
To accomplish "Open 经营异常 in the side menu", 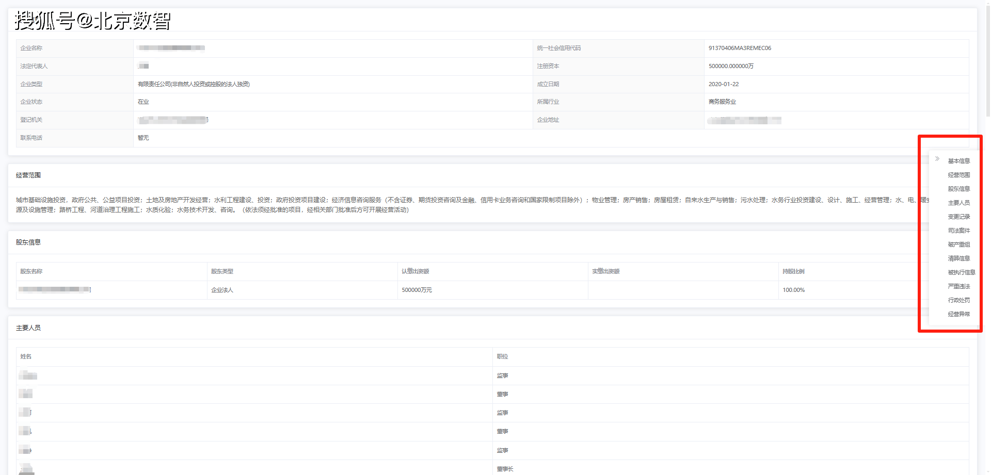I will pyautogui.click(x=958, y=314).
